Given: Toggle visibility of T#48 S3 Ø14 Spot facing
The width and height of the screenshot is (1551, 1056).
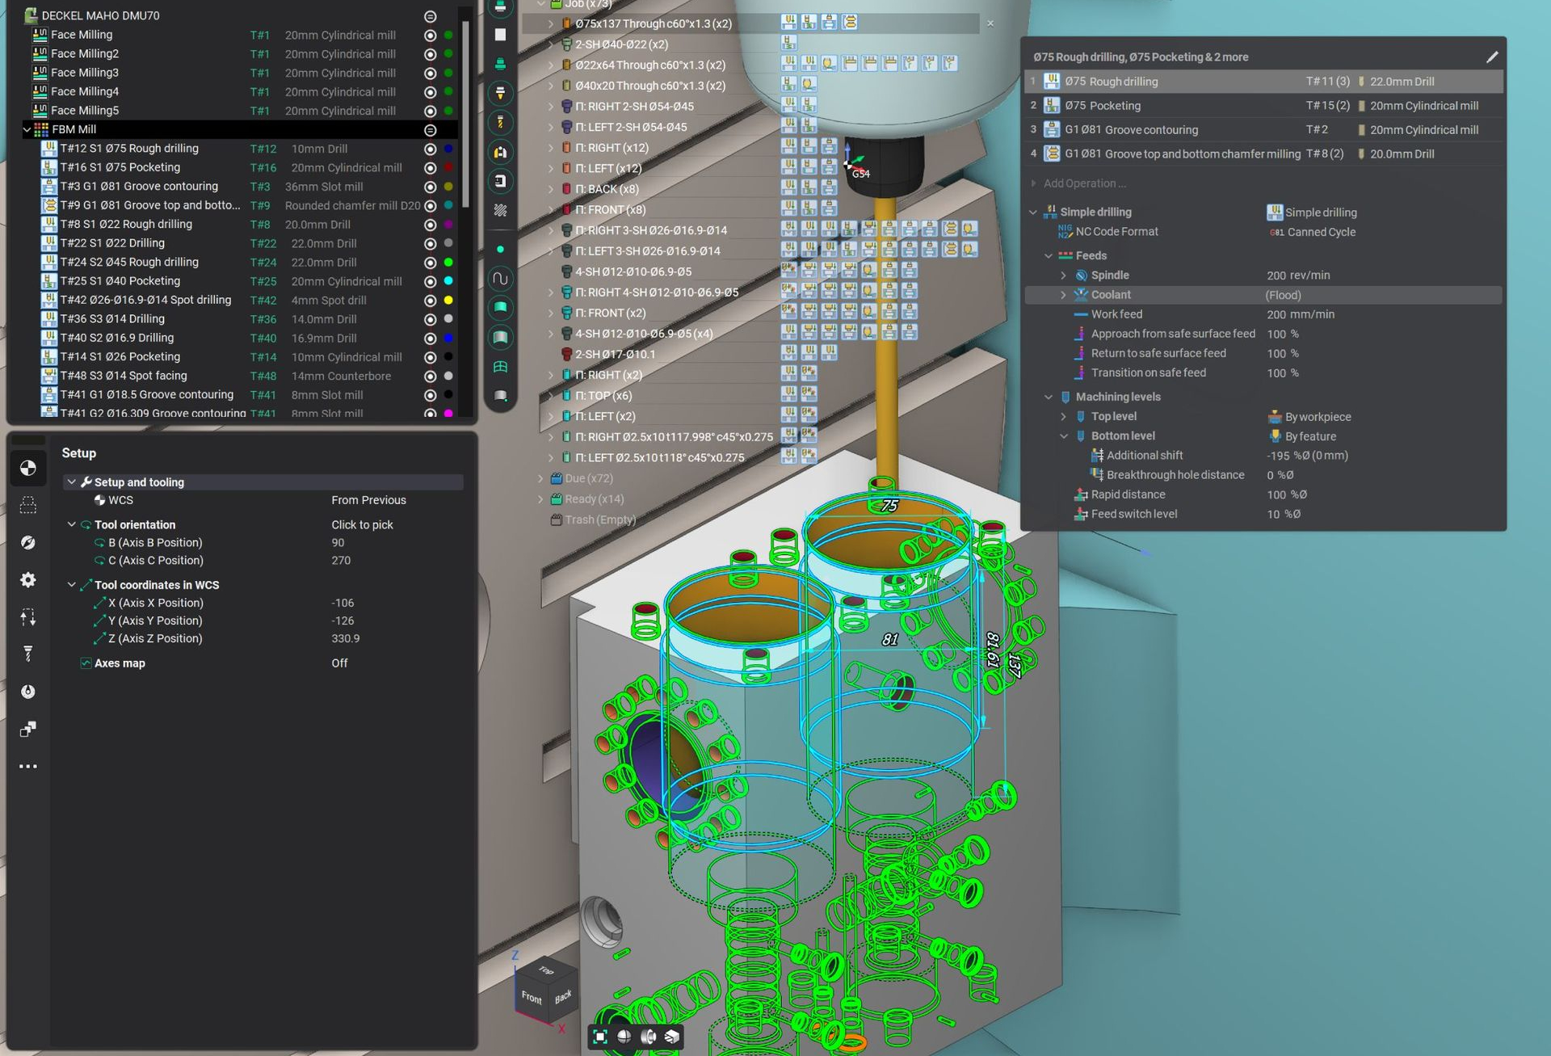Looking at the screenshot, I should tap(430, 376).
